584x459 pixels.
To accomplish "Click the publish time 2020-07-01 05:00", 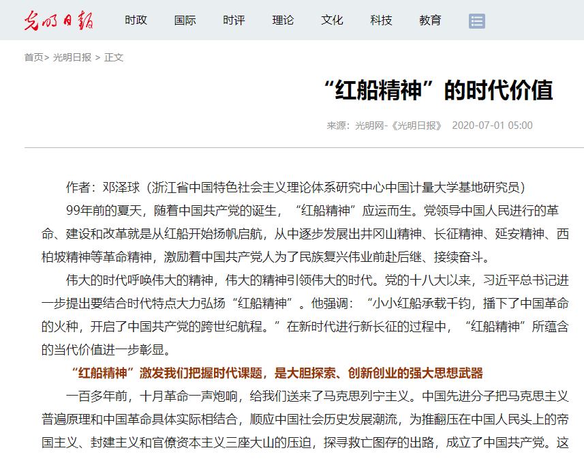I will pos(492,125).
